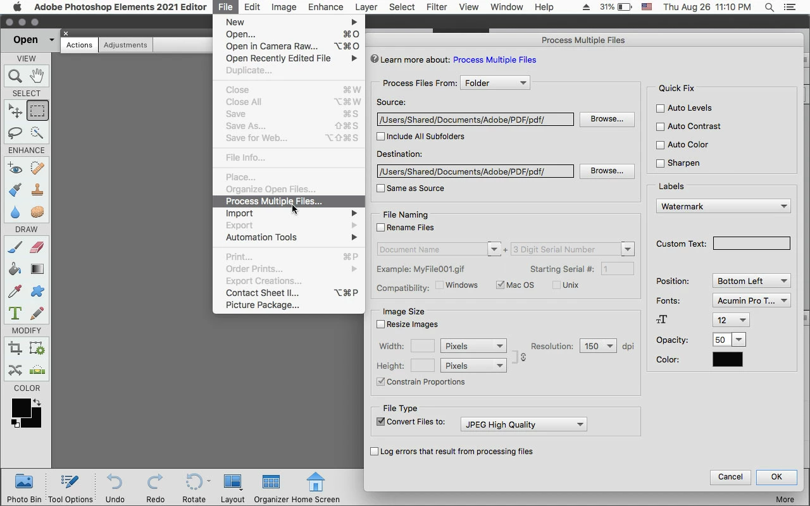
Task: Click Browse for Destination folder
Action: [x=607, y=171]
